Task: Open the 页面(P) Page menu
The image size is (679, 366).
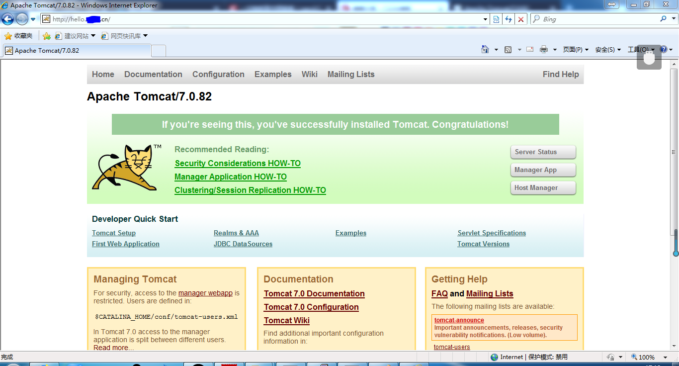Action: pos(576,50)
